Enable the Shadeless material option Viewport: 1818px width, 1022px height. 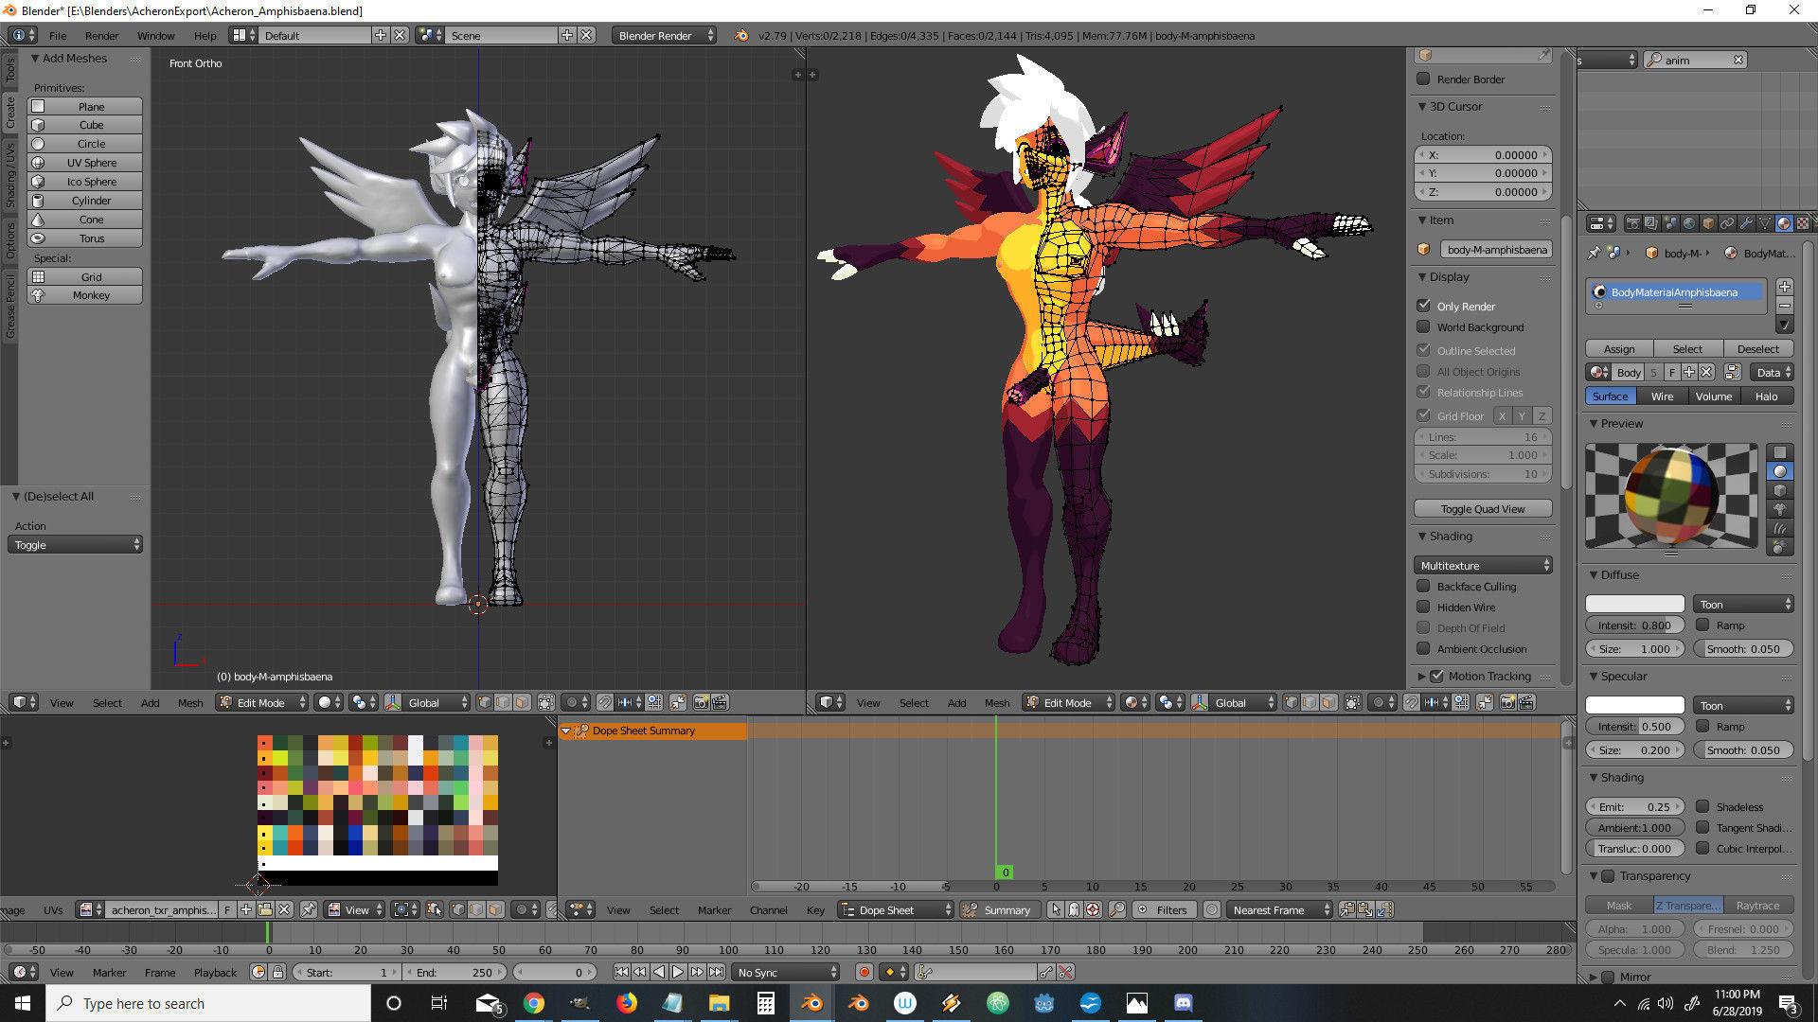pyautogui.click(x=1702, y=806)
